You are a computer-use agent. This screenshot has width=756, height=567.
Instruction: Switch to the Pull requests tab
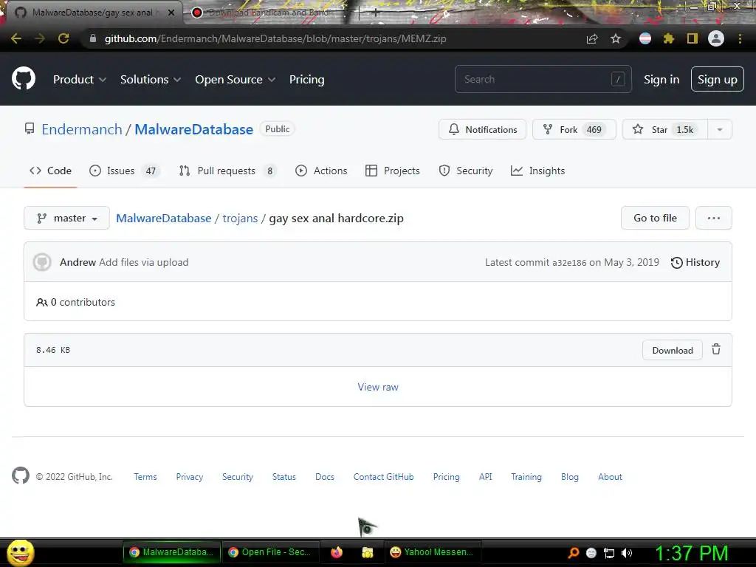tap(227, 171)
